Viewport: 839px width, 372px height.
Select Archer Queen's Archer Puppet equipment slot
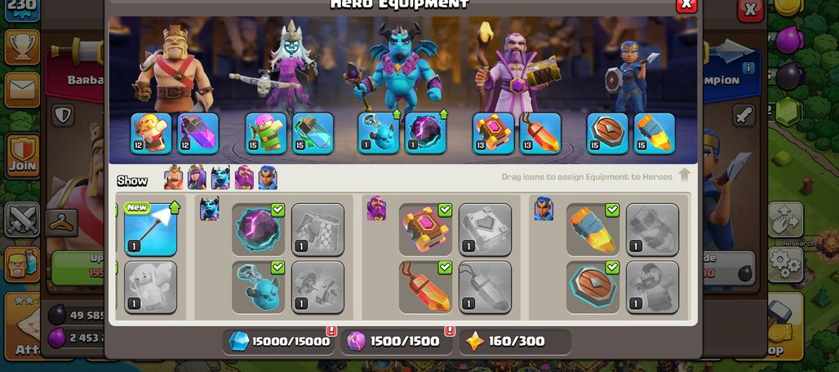[266, 134]
